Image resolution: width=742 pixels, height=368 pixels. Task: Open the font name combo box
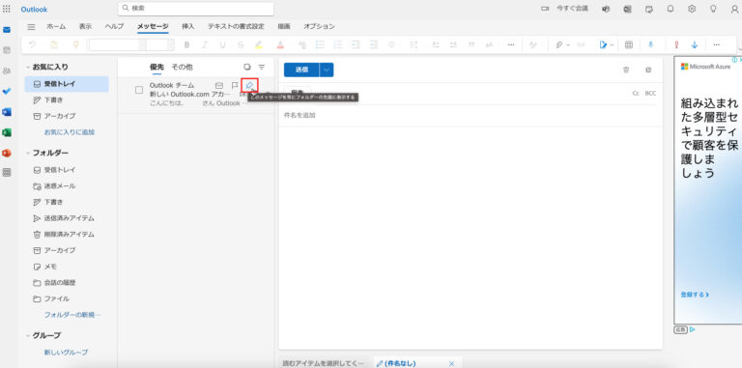click(x=117, y=44)
